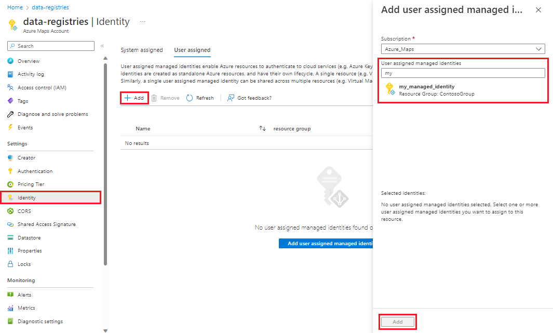Click the Shared Access Signature icon

(x=10, y=224)
